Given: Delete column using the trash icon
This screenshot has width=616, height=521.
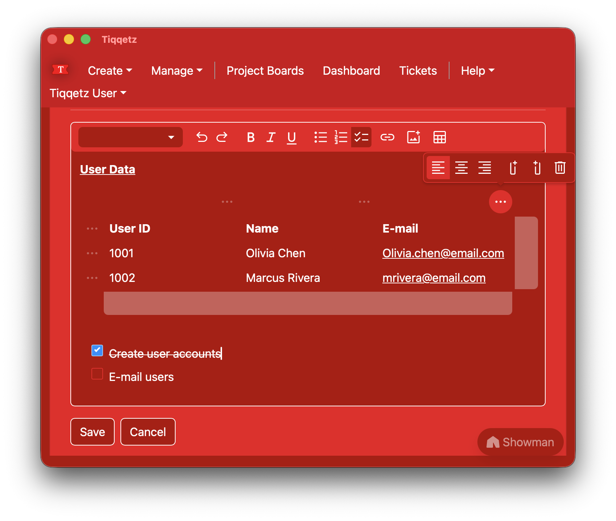Looking at the screenshot, I should [560, 168].
